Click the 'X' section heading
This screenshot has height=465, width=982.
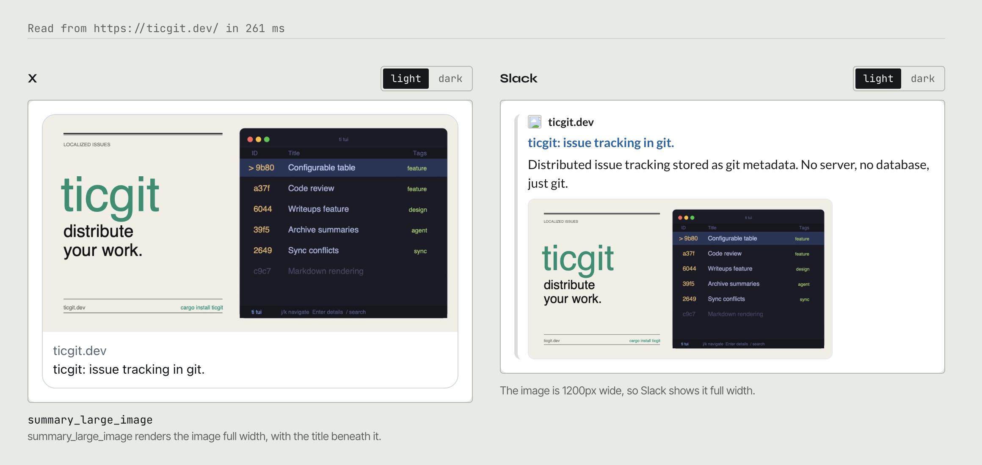pos(33,79)
